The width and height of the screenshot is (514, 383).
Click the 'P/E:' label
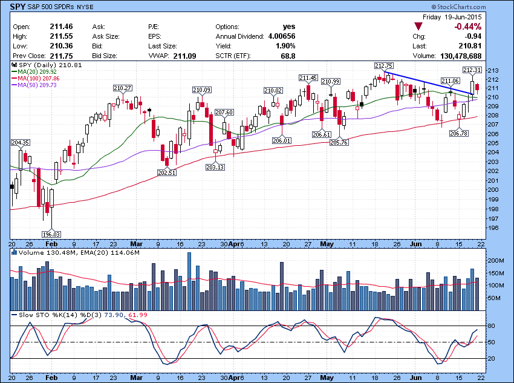coord(154,27)
